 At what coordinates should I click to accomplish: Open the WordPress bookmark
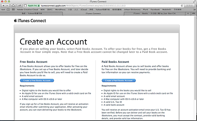(60, 9)
